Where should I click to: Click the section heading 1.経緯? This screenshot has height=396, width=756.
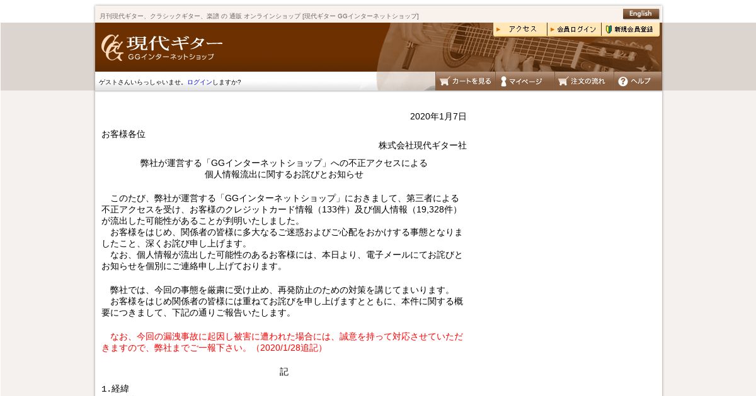pos(115,388)
